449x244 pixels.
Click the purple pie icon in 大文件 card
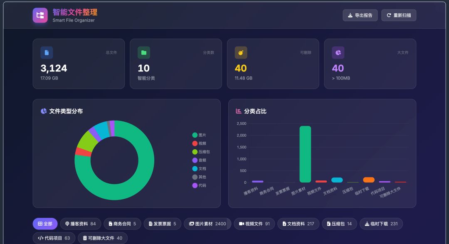click(x=338, y=53)
